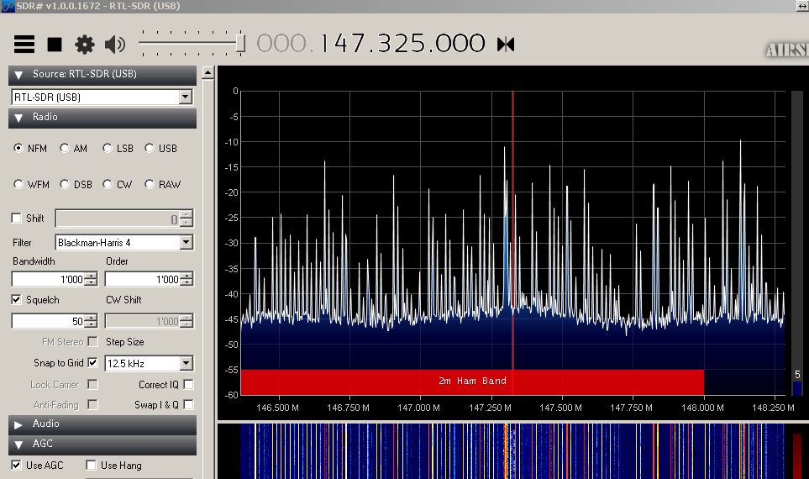The height and width of the screenshot is (479, 809).
Task: Click the volume slider handle
Action: (x=240, y=44)
